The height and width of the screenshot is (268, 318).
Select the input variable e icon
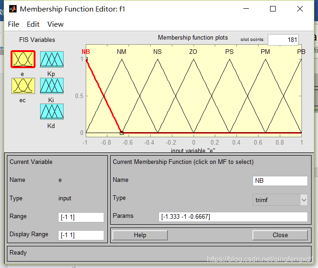click(23, 59)
